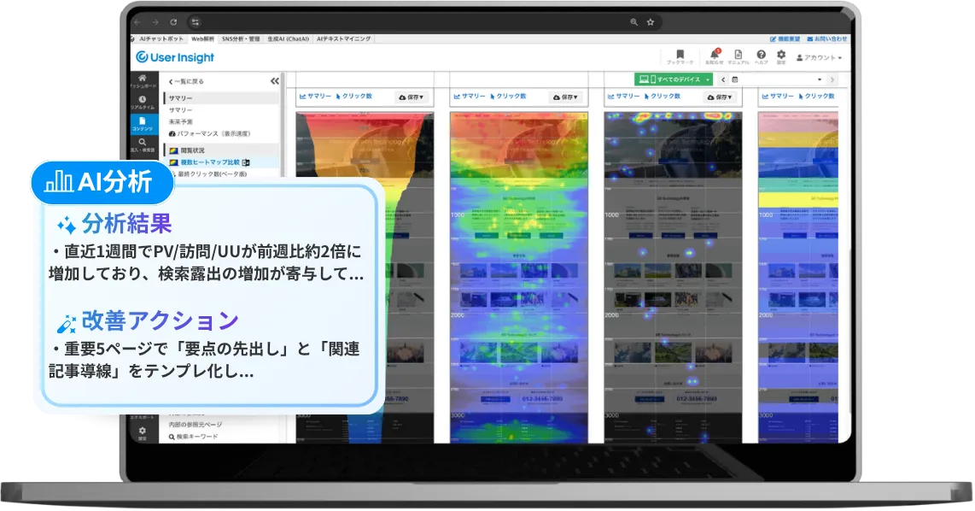This screenshot has width=975, height=511.
Task: Switch to the 生成AI (ChatAI) tab
Action: (289, 38)
